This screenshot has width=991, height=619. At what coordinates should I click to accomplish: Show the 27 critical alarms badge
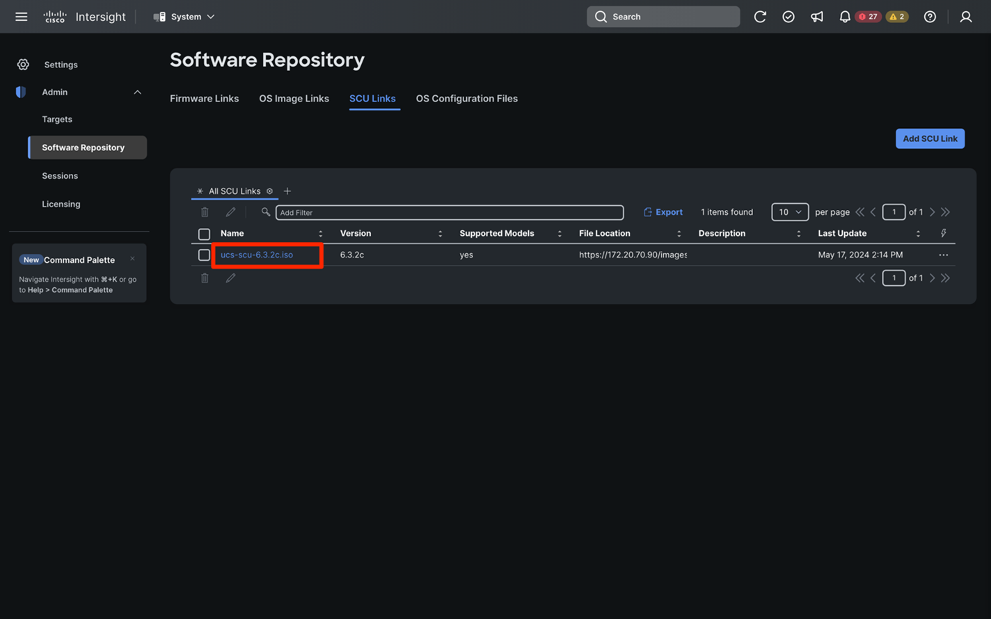[x=869, y=17]
